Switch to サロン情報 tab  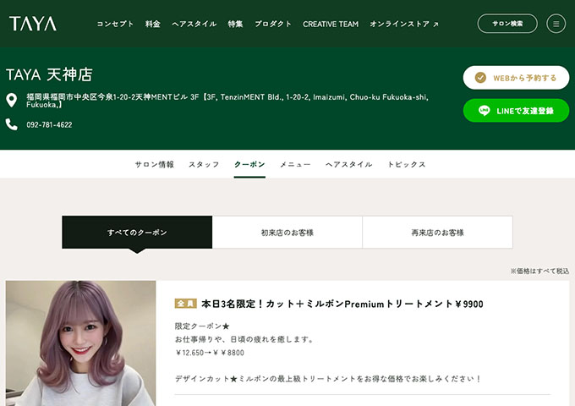155,164
